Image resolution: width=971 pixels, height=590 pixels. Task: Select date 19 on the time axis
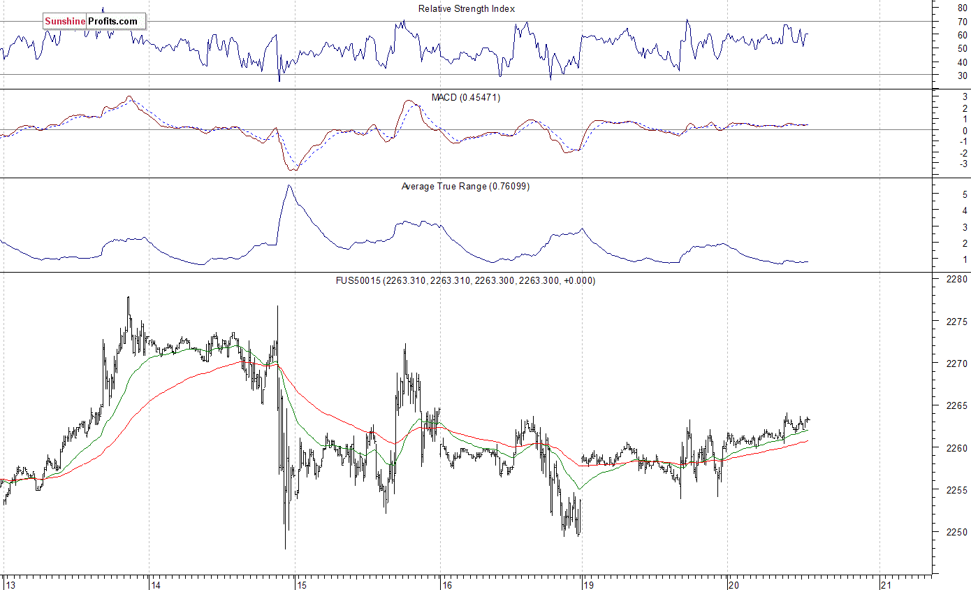[589, 584]
